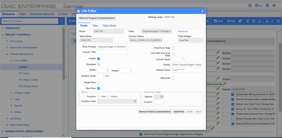Collapse the PROJECT CONTROLS tree node
Image resolution: width=282 pixels, height=138 pixels.
coord(3,35)
